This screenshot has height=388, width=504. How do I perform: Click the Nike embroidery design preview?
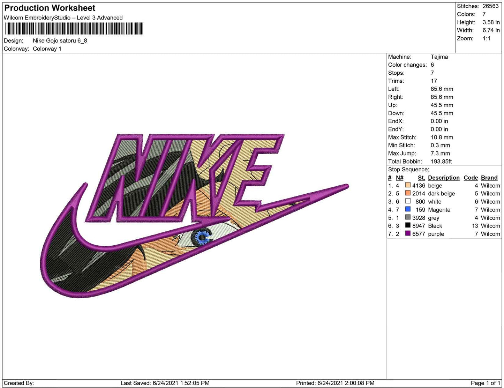tap(194, 215)
